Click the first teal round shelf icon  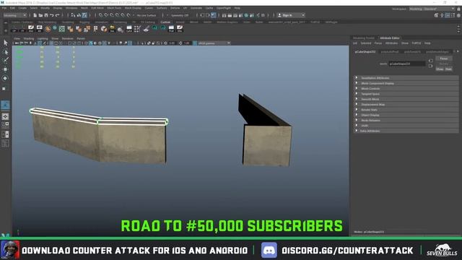(154, 28)
